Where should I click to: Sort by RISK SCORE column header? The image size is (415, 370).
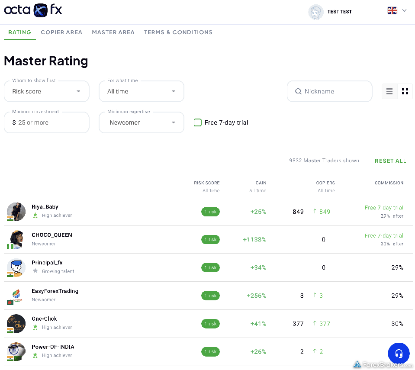pyautogui.click(x=207, y=183)
